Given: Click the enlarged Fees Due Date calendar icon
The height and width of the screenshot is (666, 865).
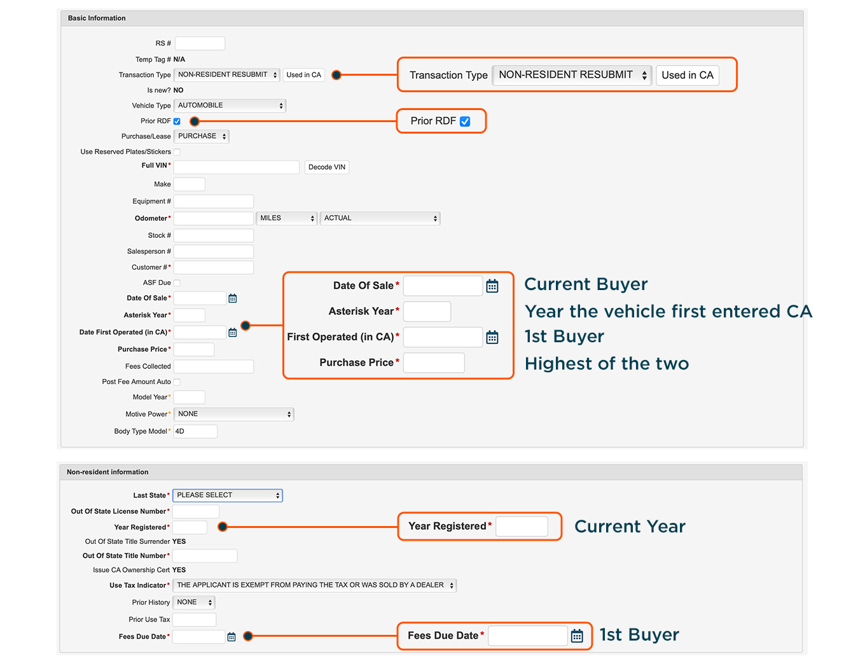Looking at the screenshot, I should point(577,636).
